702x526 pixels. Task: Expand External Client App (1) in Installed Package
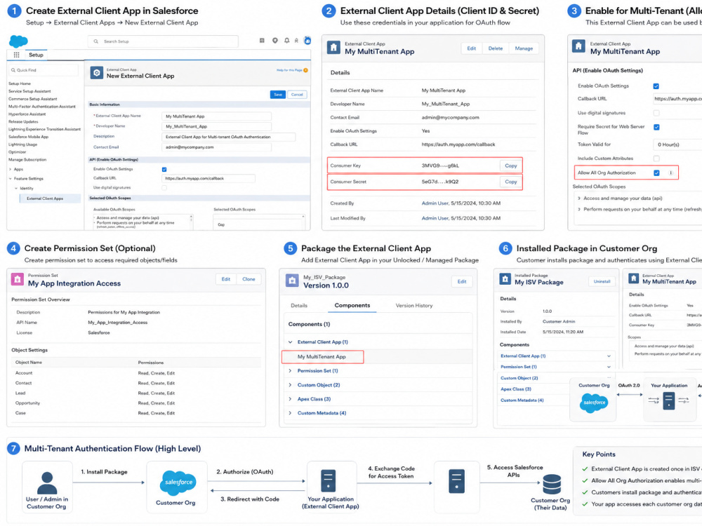coord(609,356)
